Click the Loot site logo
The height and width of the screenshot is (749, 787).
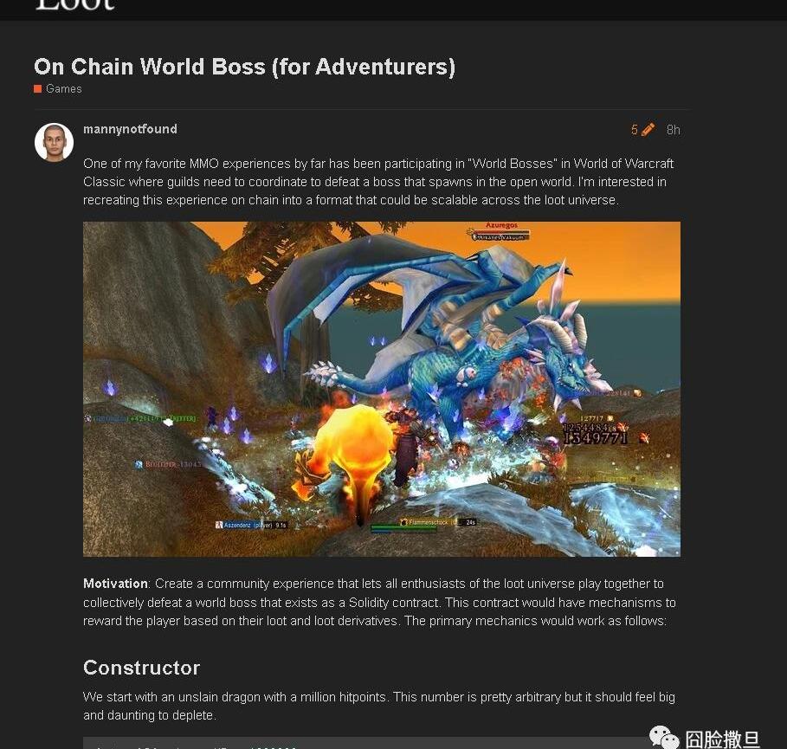pos(75,4)
